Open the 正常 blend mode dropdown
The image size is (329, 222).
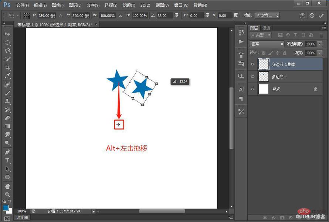pos(267,44)
